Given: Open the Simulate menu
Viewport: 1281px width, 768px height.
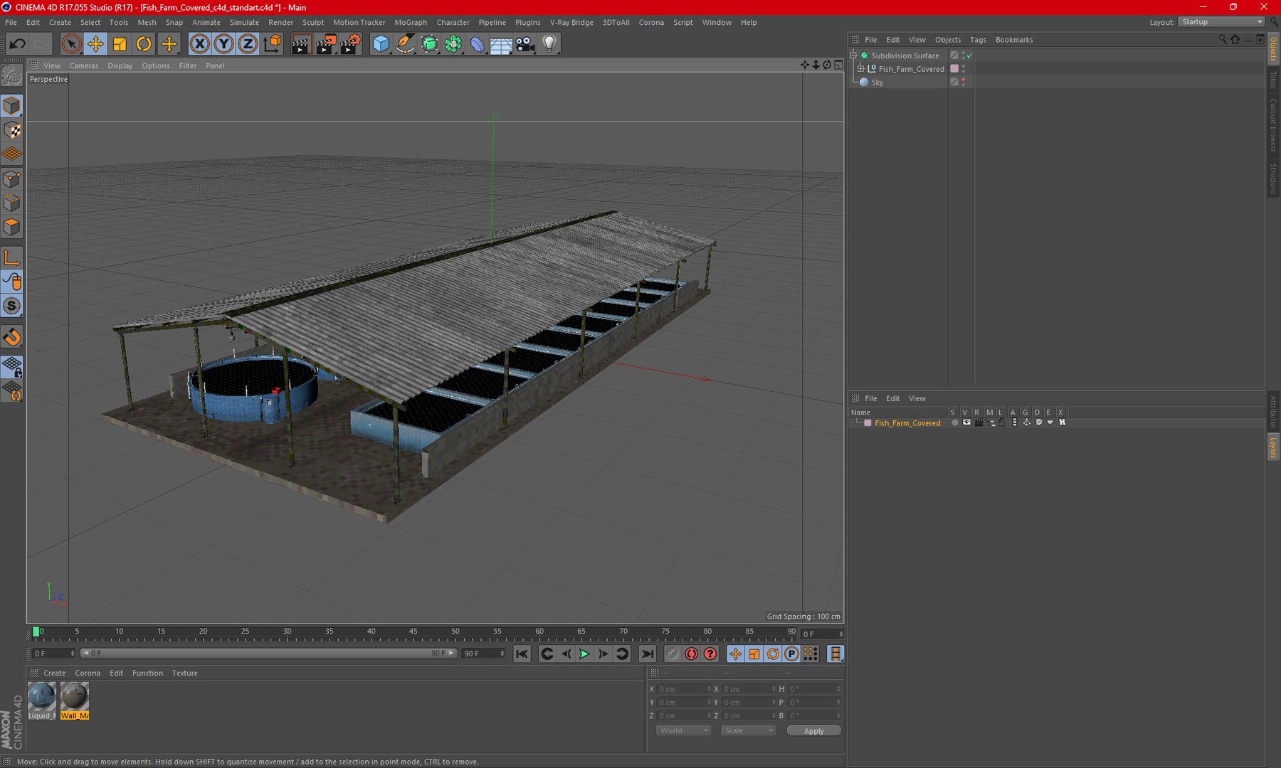Looking at the screenshot, I should pos(244,23).
